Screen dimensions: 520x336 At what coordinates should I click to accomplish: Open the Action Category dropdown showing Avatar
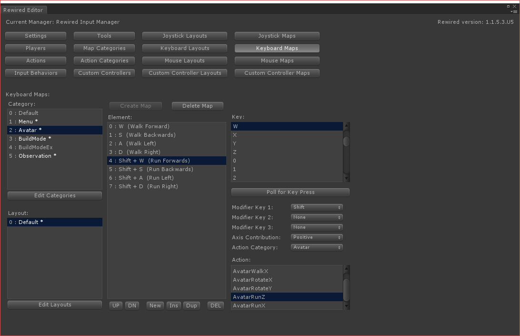pyautogui.click(x=316, y=247)
